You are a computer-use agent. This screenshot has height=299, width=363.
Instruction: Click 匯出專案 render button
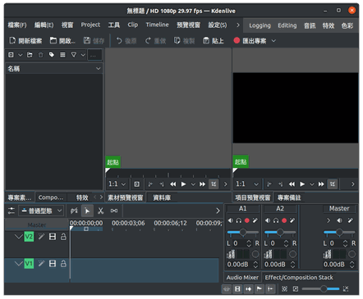point(250,41)
